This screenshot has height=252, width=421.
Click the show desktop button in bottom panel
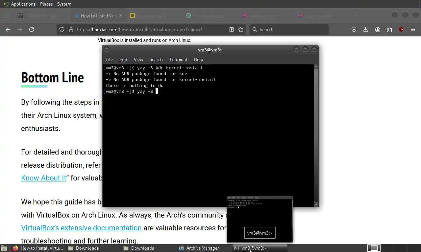[4, 248]
